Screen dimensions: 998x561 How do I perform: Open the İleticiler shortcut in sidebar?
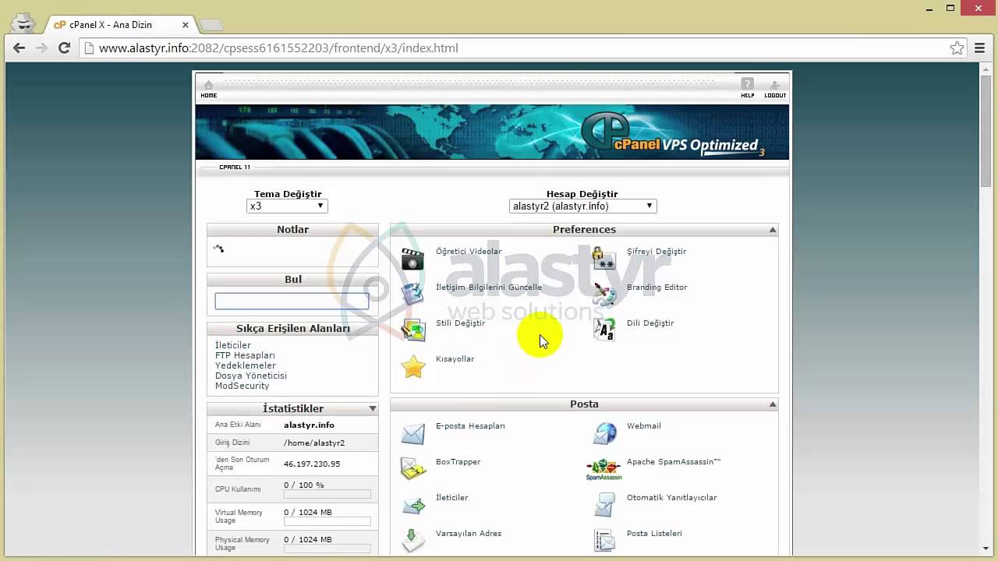[x=233, y=345]
